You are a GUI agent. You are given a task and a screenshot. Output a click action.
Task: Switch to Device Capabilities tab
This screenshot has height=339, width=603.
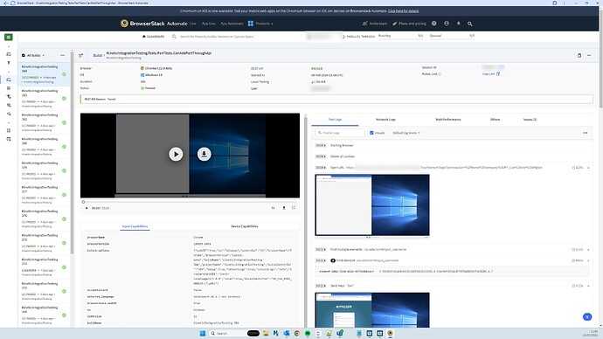pos(244,226)
